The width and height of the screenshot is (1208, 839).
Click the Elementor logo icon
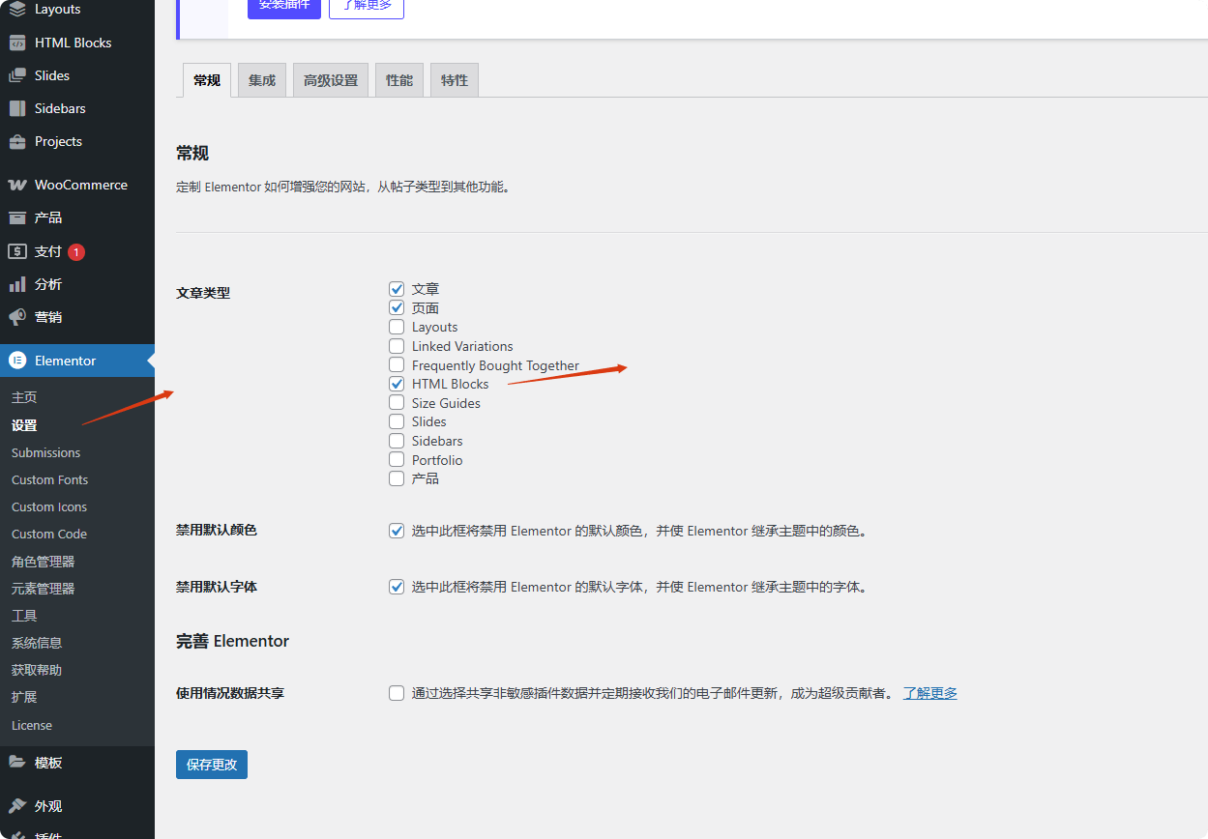(x=17, y=361)
